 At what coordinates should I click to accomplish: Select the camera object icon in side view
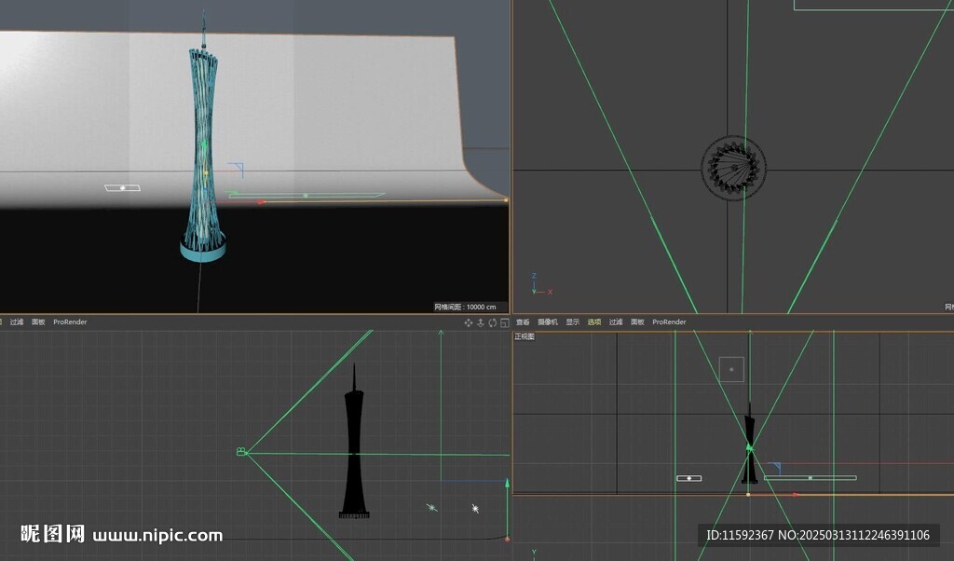coord(241,451)
